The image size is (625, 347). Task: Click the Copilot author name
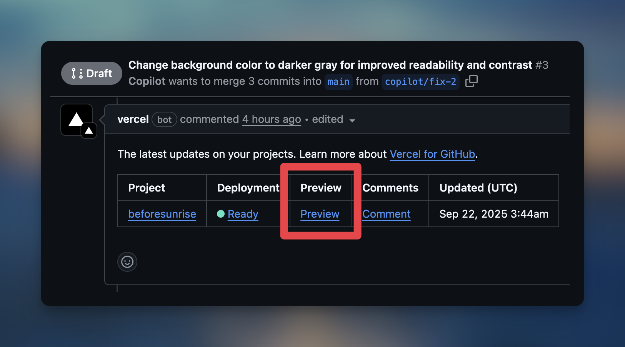pos(147,81)
